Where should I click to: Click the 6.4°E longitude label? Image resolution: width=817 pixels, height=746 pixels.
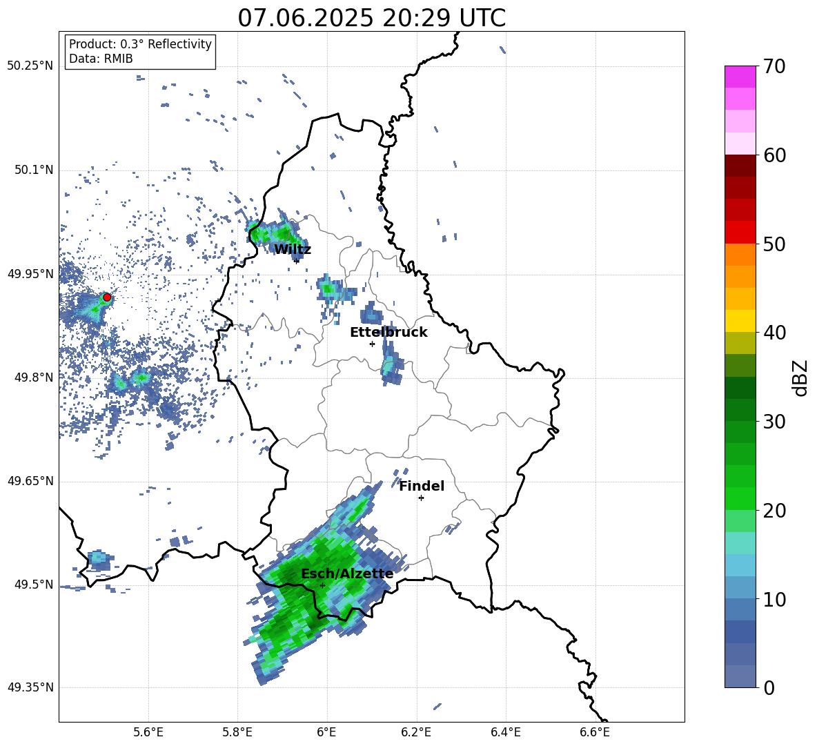click(505, 732)
